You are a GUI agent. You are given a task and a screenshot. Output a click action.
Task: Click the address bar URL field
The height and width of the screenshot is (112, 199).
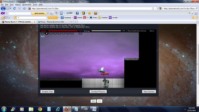point(91,8)
